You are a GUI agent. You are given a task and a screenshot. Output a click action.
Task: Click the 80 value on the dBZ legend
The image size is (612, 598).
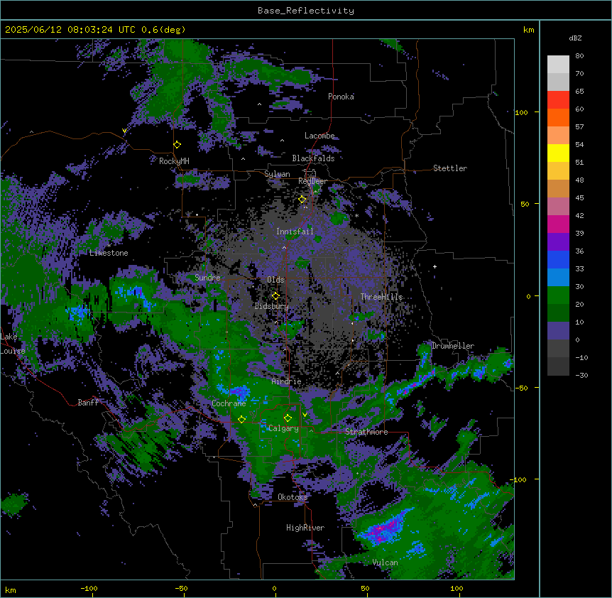pos(579,56)
